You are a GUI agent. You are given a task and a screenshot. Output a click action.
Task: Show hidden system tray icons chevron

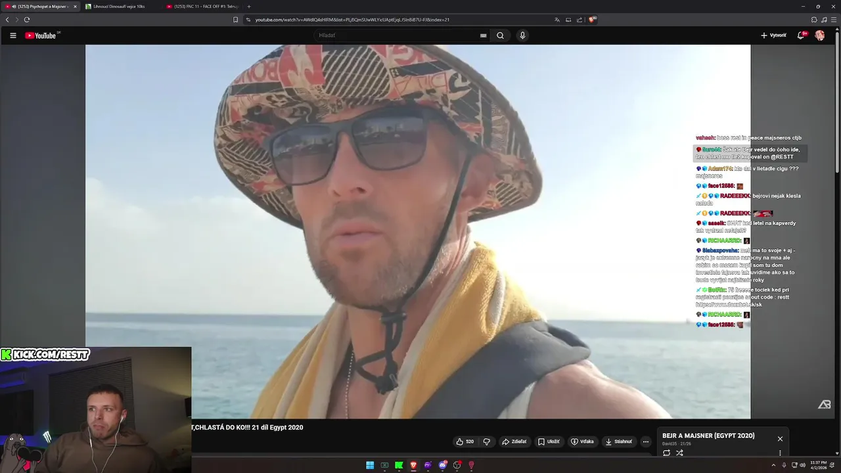click(x=774, y=465)
